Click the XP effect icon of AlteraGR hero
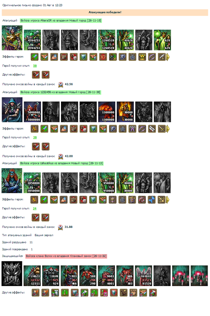Viewport: 210px width, 316px height. click(103, 57)
